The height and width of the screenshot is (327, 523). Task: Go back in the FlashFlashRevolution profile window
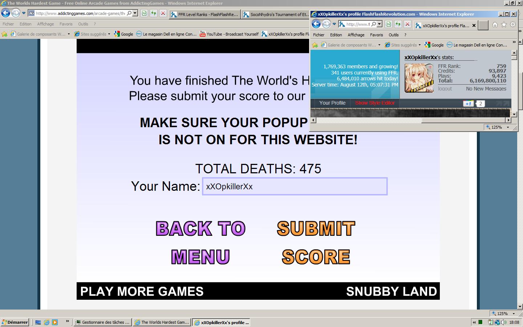coord(316,24)
